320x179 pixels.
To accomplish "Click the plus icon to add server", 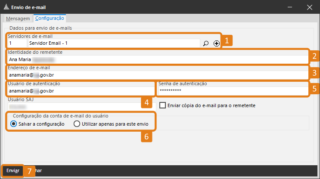I will (216, 43).
